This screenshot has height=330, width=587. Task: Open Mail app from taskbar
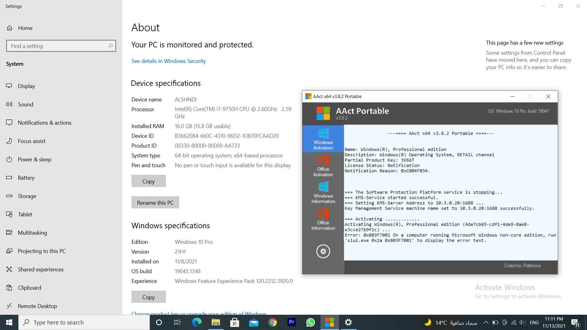click(x=253, y=322)
